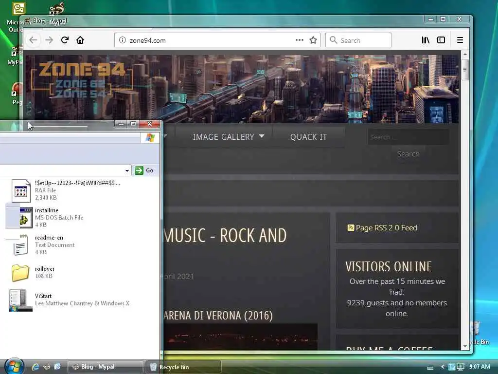Open the hamburger application menu
Image resolution: width=498 pixels, height=374 pixels.
click(460, 40)
